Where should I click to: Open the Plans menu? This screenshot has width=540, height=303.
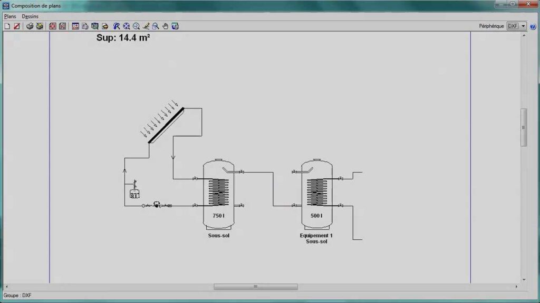(10, 16)
